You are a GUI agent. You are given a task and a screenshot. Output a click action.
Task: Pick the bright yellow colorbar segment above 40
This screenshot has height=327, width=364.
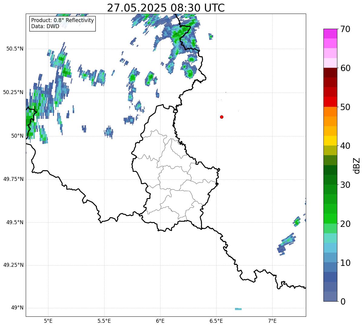click(330, 141)
